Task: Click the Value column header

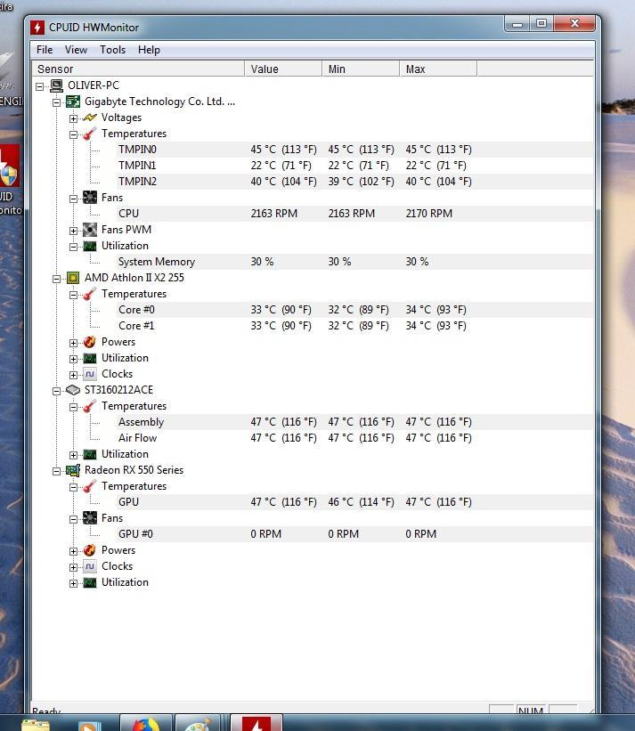Action: point(283,69)
